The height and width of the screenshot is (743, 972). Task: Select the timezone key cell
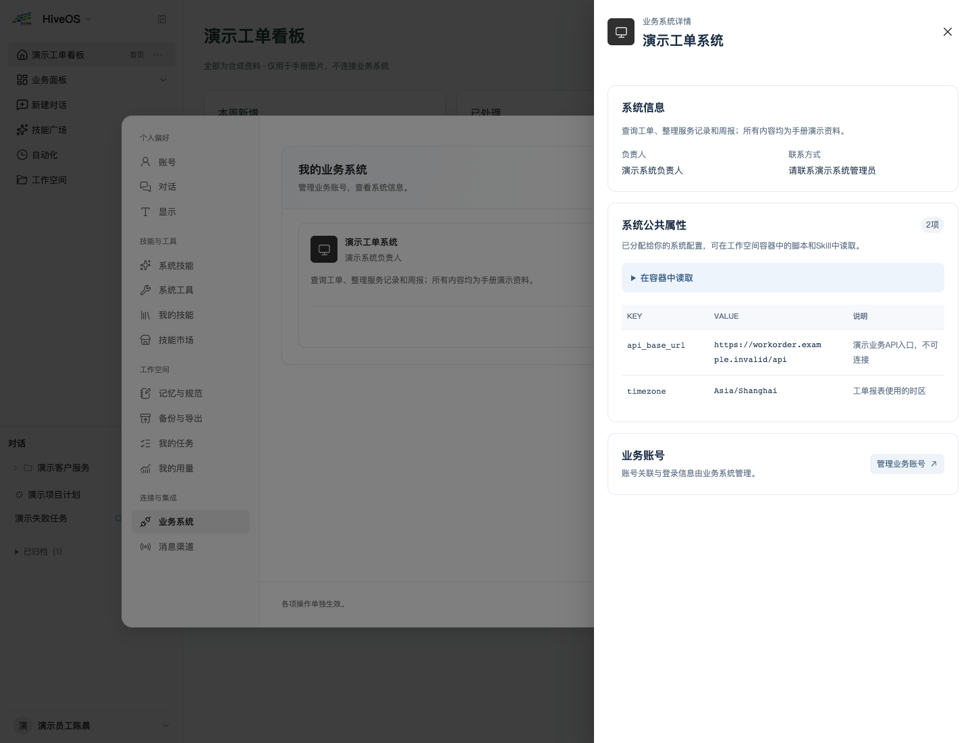click(x=647, y=391)
